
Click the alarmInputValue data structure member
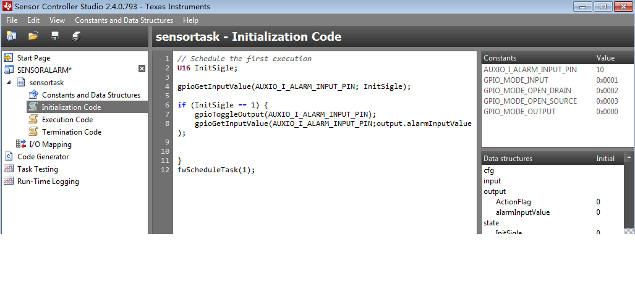tap(523, 212)
